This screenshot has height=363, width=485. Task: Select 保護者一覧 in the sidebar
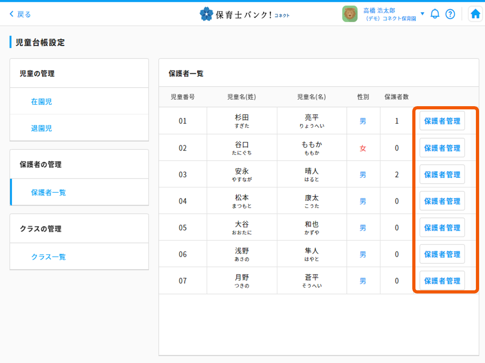point(48,192)
